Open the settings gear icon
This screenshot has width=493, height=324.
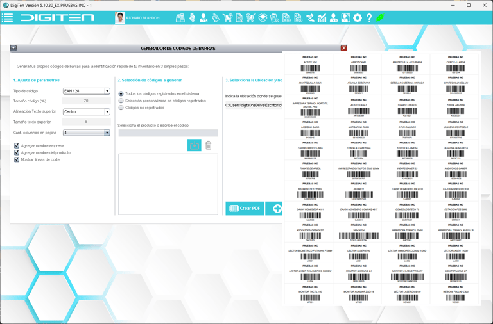click(358, 18)
